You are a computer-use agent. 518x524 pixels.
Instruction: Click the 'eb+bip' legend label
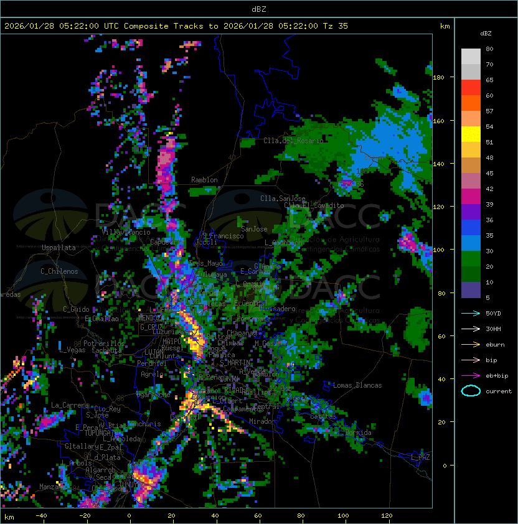(497, 376)
